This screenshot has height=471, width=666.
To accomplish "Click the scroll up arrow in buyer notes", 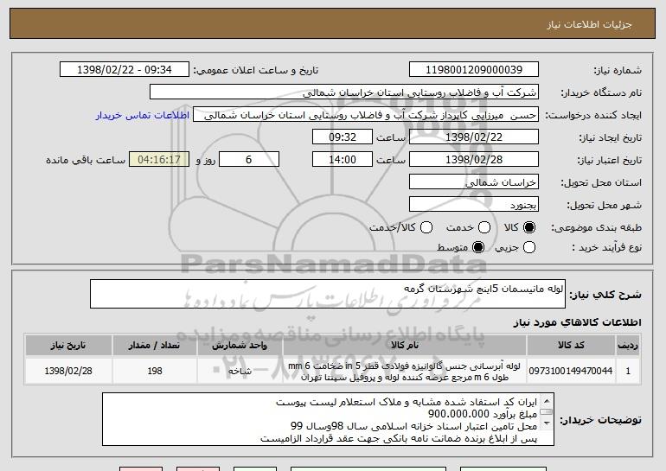I will pos(547,400).
